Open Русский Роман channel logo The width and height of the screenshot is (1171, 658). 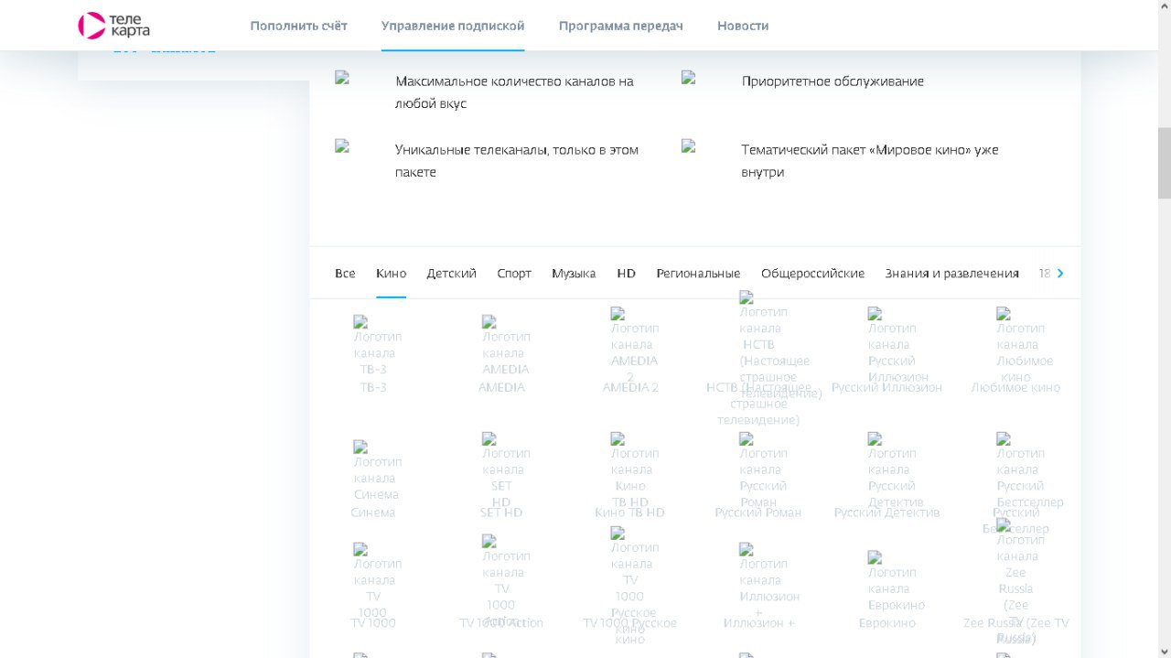[x=763, y=471]
